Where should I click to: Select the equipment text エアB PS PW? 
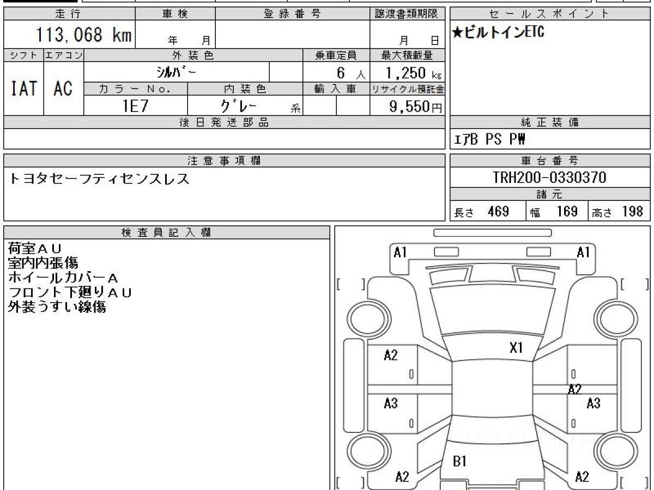point(490,140)
